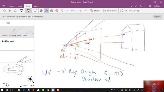Open the sync warning triangle icon
This screenshot has width=164, height=92.
click(x=136, y=6)
